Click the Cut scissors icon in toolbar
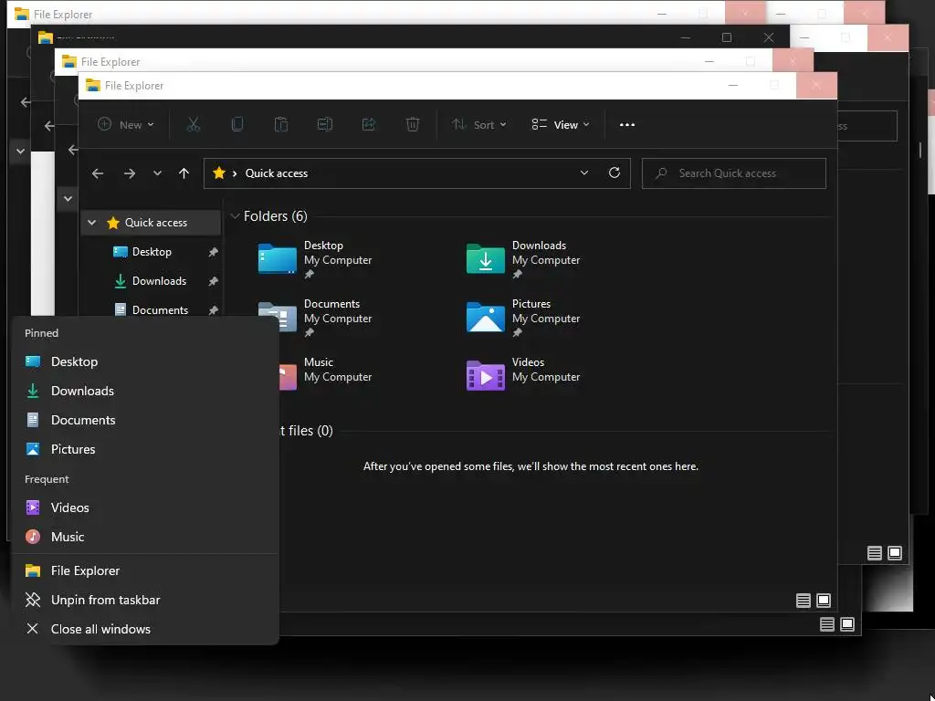 click(x=194, y=124)
